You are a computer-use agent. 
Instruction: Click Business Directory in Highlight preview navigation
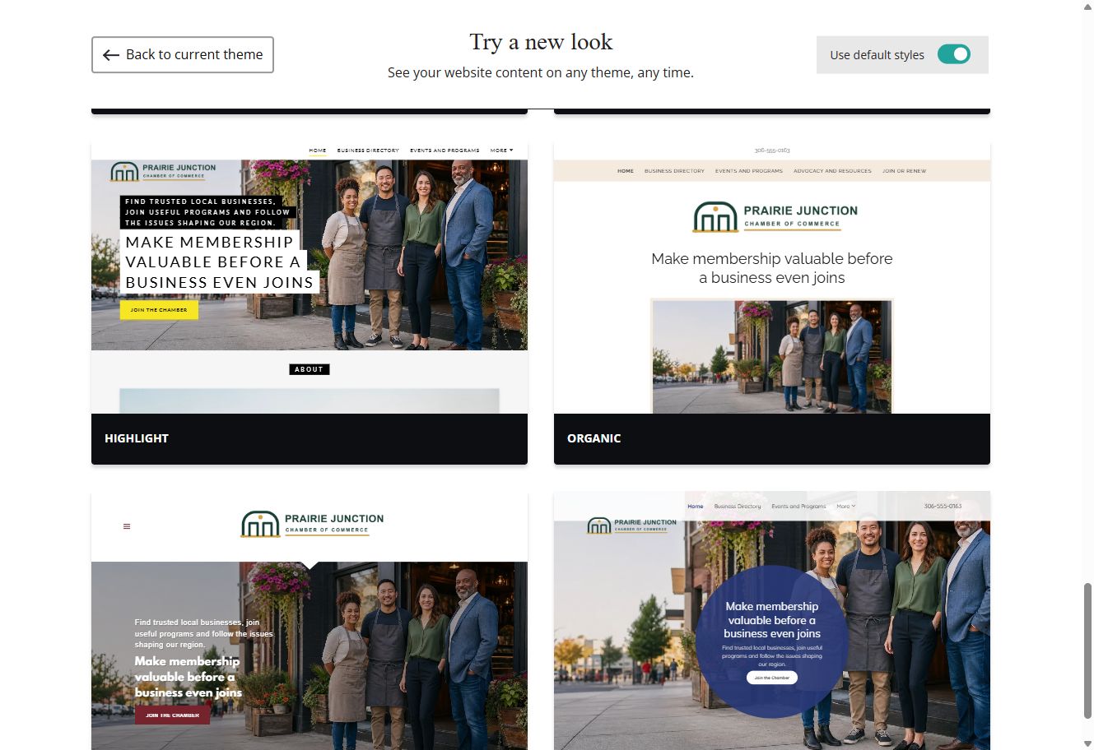tap(368, 150)
